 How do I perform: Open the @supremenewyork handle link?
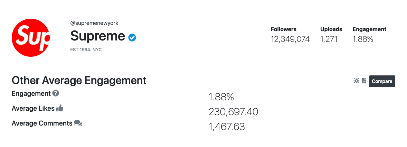94,23
